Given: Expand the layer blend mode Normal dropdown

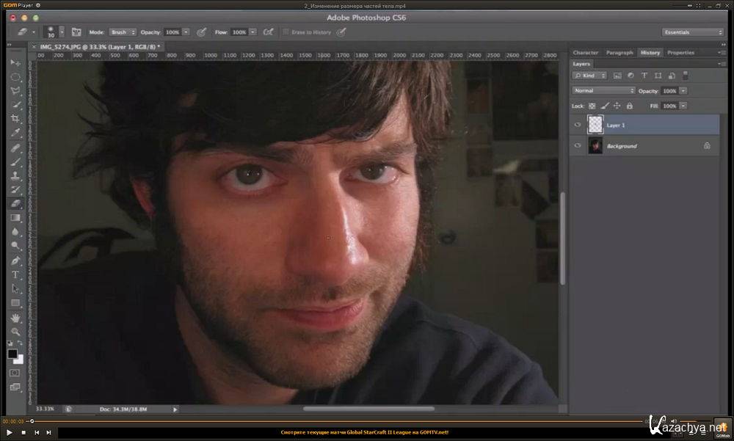Looking at the screenshot, I should [x=603, y=90].
